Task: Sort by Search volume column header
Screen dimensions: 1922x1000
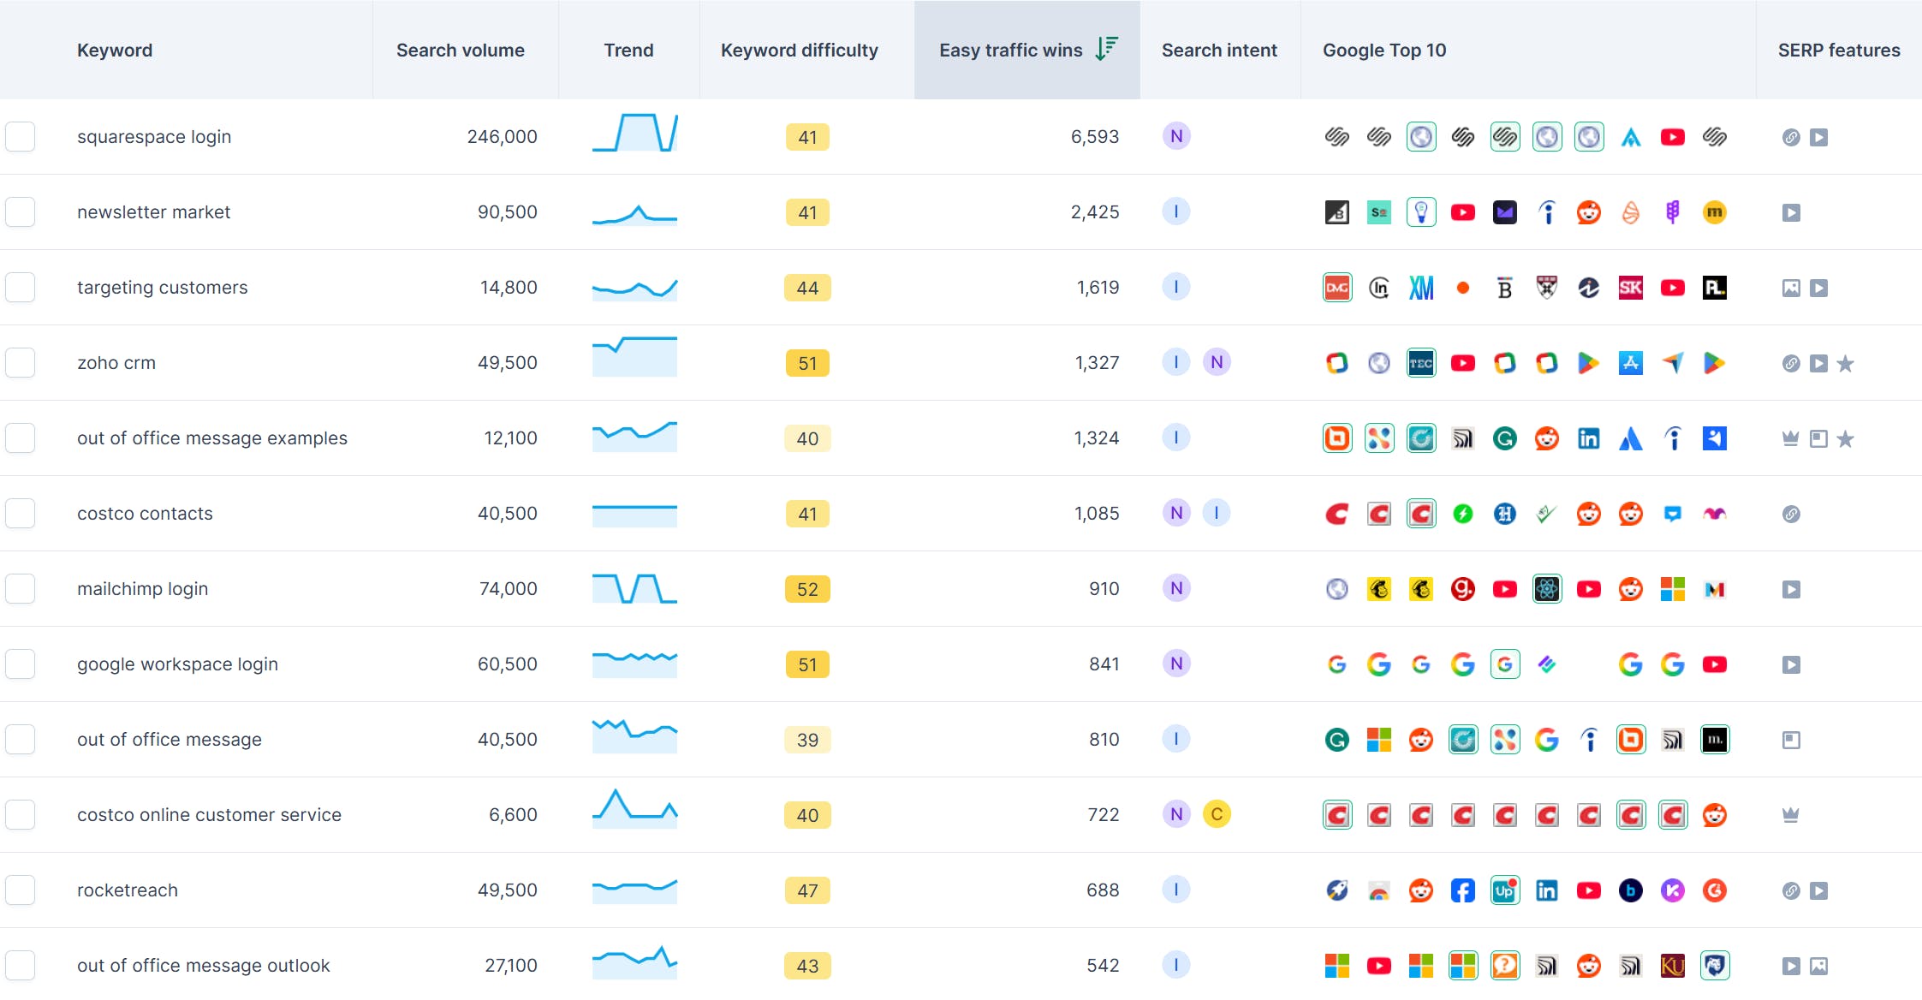Action: (x=460, y=50)
